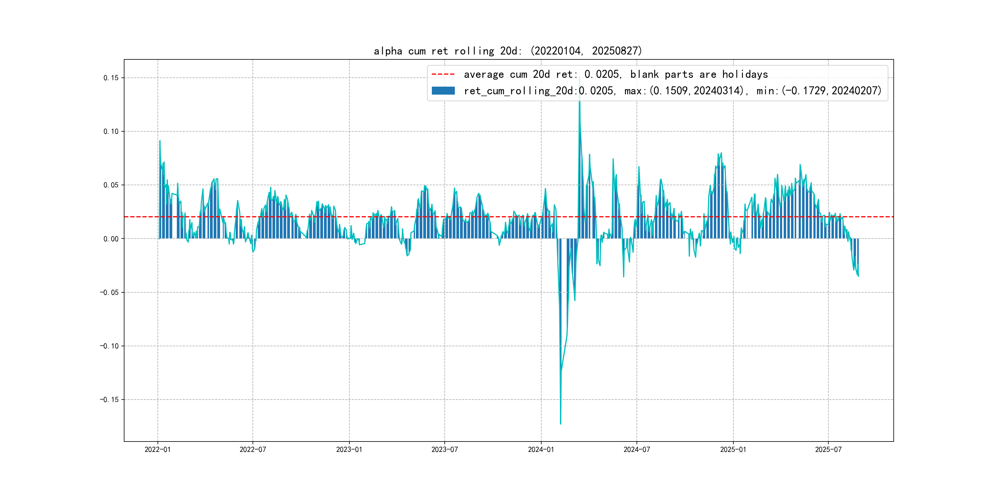Screen dimensions: 993x496
Task: Click the 2025-07 x-axis label
Action: pyautogui.click(x=828, y=449)
